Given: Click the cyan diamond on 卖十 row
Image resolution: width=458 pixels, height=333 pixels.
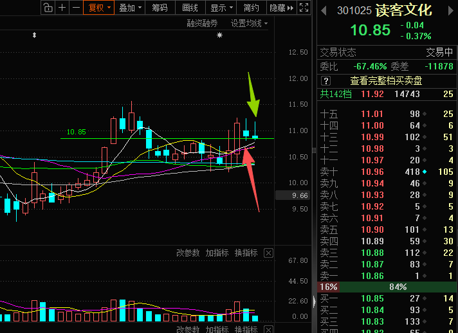Looking at the screenshot, I should 425,172.
